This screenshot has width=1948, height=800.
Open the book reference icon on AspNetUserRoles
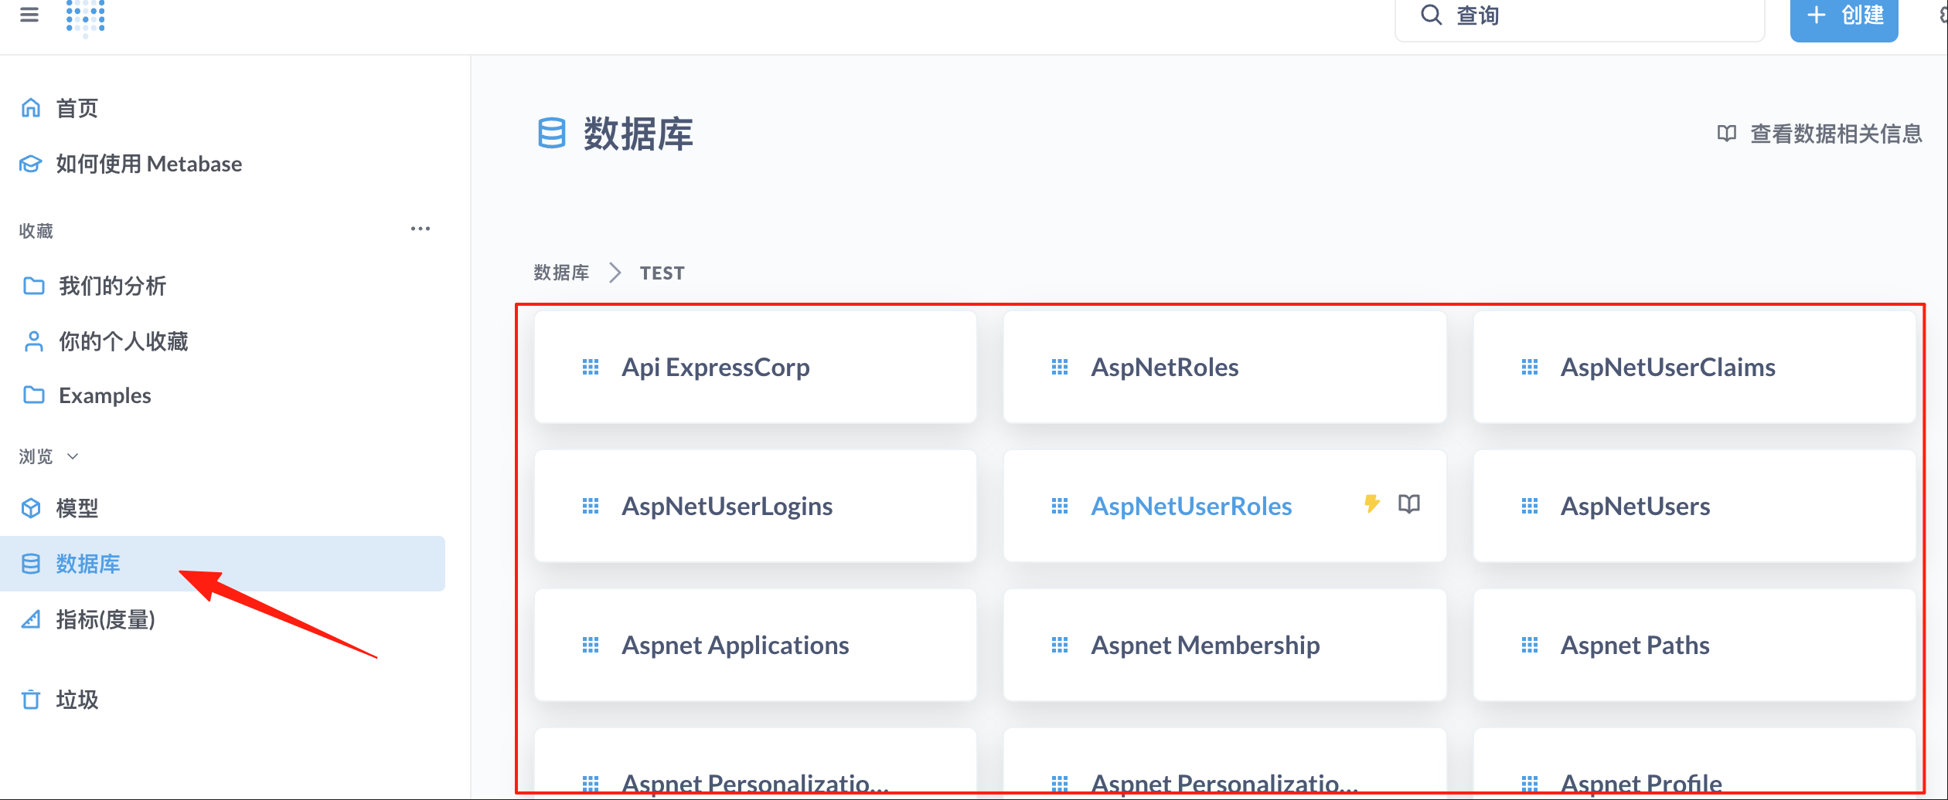1409,504
